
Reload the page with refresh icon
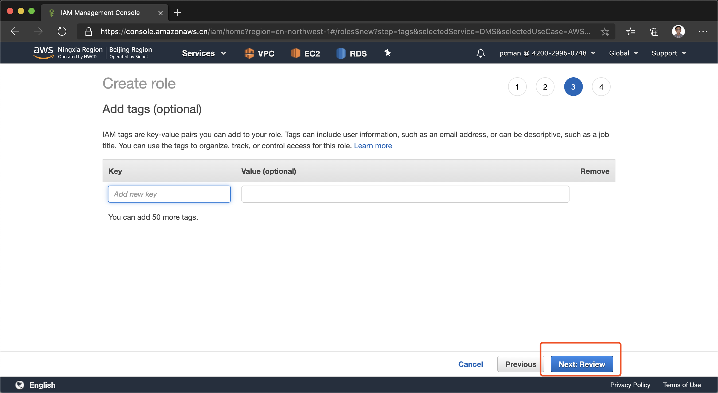(x=62, y=31)
